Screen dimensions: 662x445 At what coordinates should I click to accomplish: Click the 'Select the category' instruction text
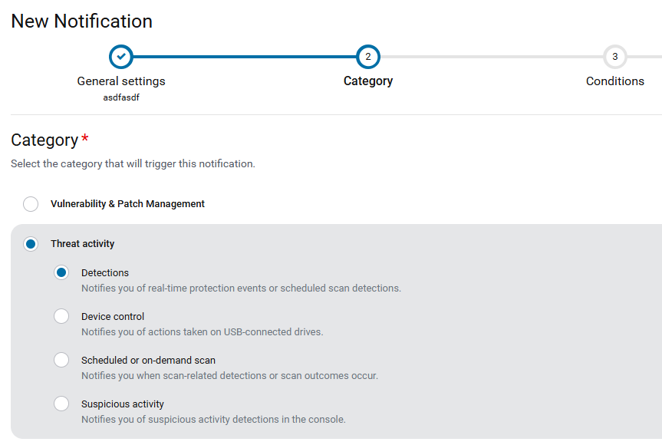tap(133, 164)
